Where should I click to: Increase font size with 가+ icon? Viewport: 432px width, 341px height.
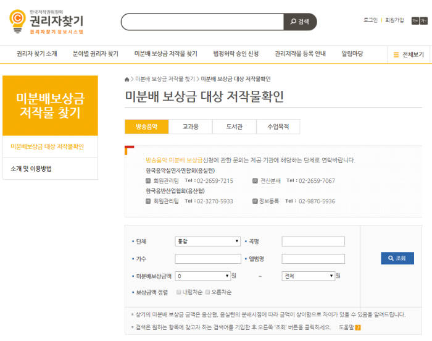coord(415,20)
